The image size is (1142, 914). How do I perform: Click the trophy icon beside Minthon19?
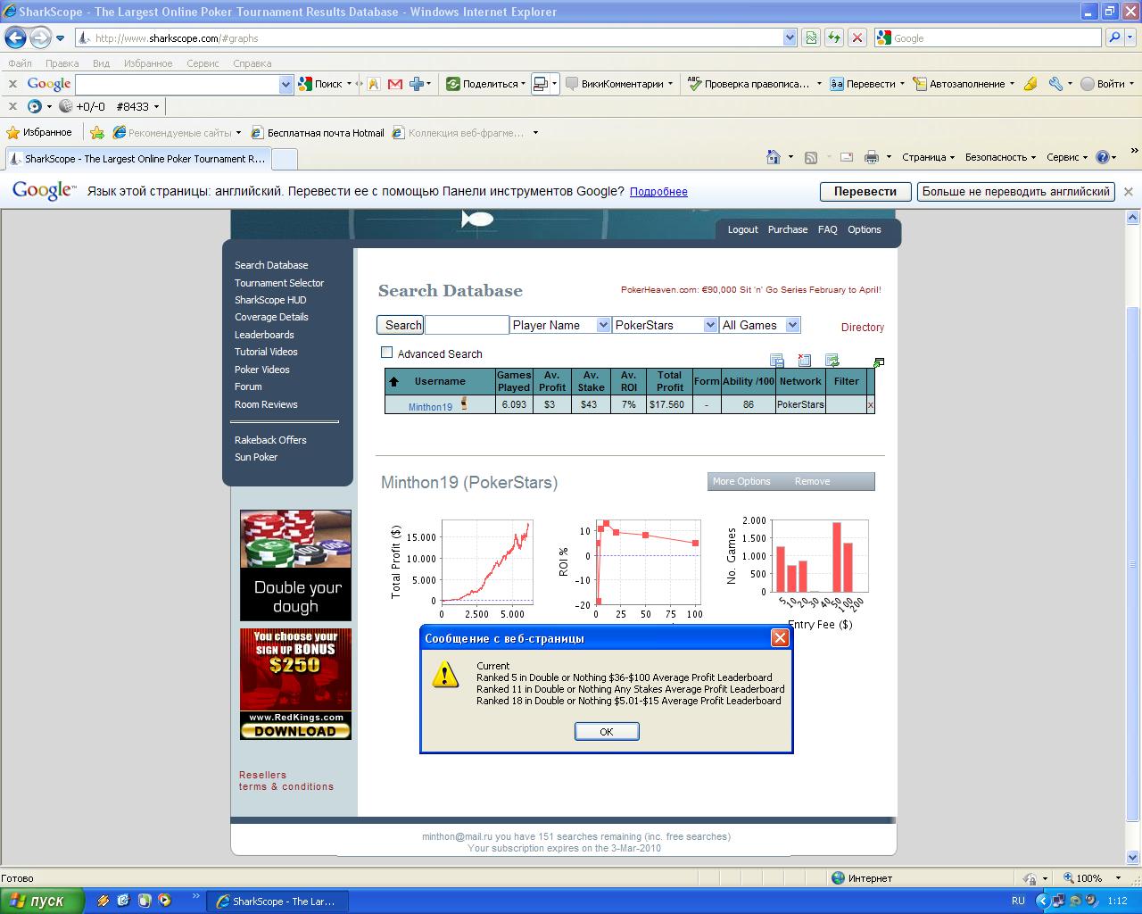click(464, 404)
